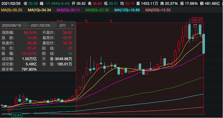Select the 14 阴线 count
The height and width of the screenshot is (118, 223).
point(70,54)
